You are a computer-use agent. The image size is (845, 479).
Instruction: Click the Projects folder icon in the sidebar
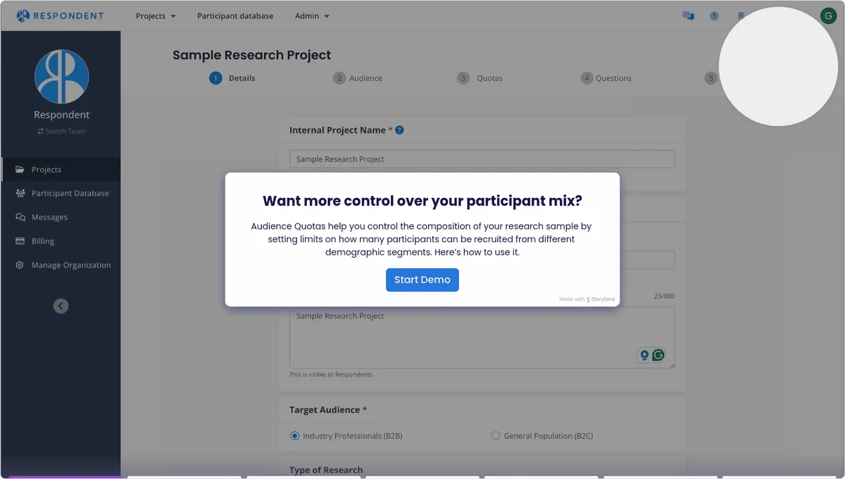point(20,170)
